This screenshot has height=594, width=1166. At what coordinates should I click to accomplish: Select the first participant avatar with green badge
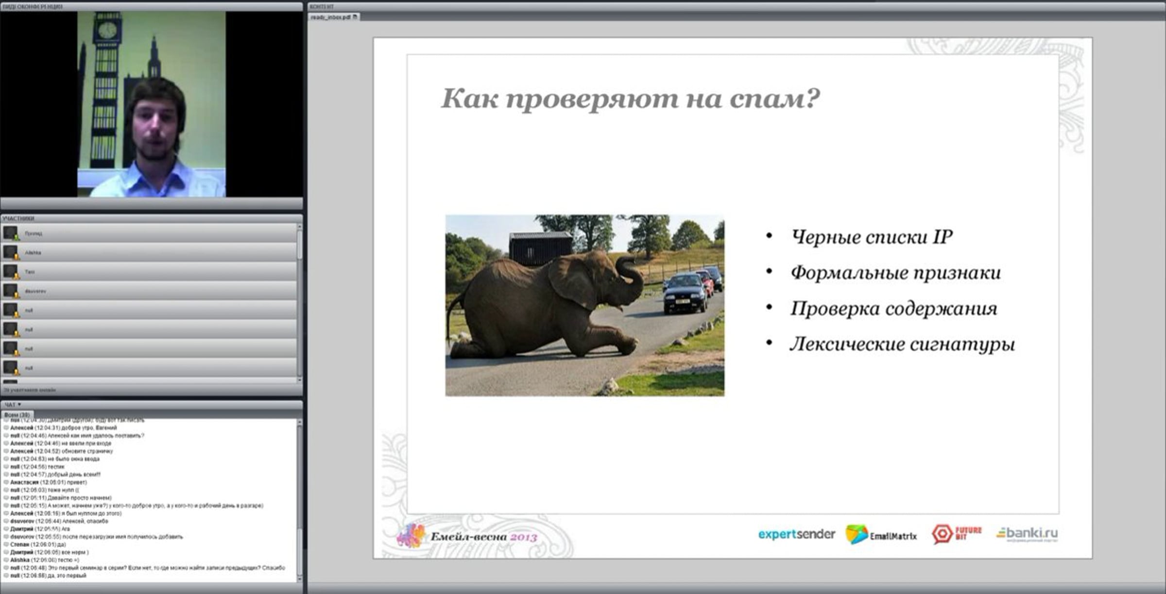tap(11, 233)
